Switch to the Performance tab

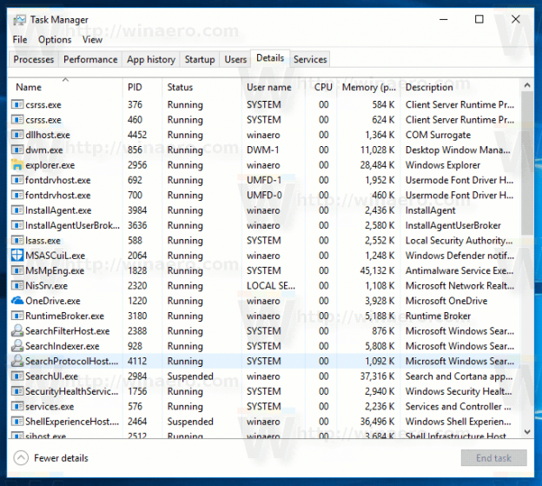[x=90, y=59]
